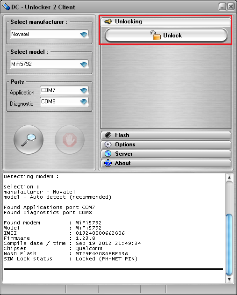Image resolution: width=237 pixels, height=295 pixels.
Task: Switch to the Server section
Action: click(166, 154)
